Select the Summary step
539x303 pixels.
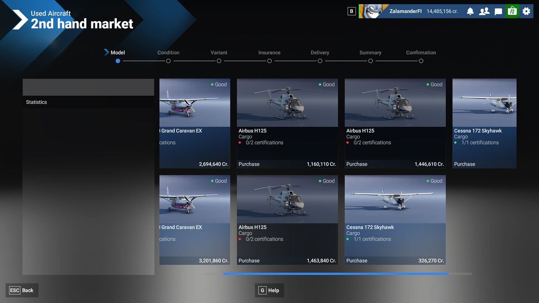click(370, 52)
